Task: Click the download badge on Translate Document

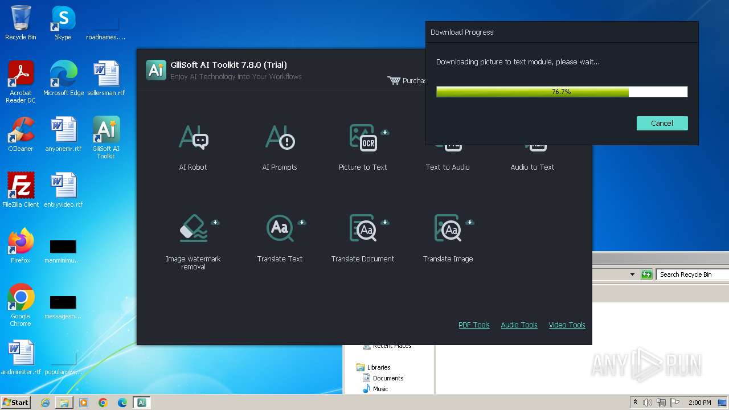Action: click(385, 222)
